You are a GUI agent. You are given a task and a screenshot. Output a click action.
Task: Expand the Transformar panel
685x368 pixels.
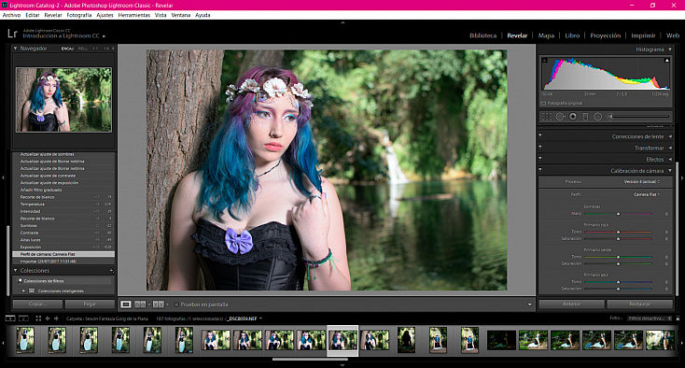pos(670,148)
